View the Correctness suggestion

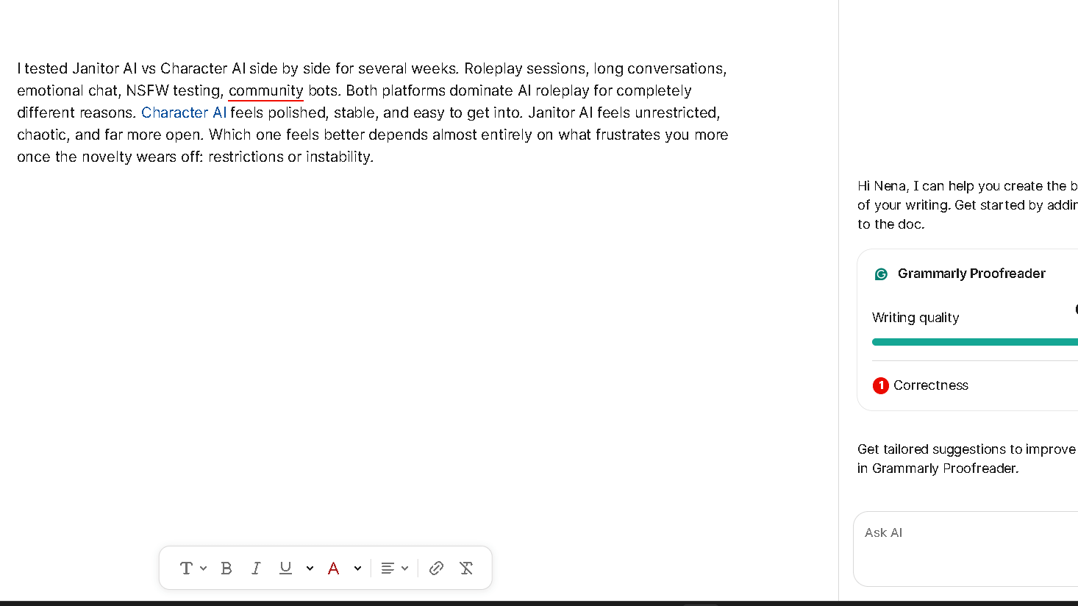coord(931,385)
